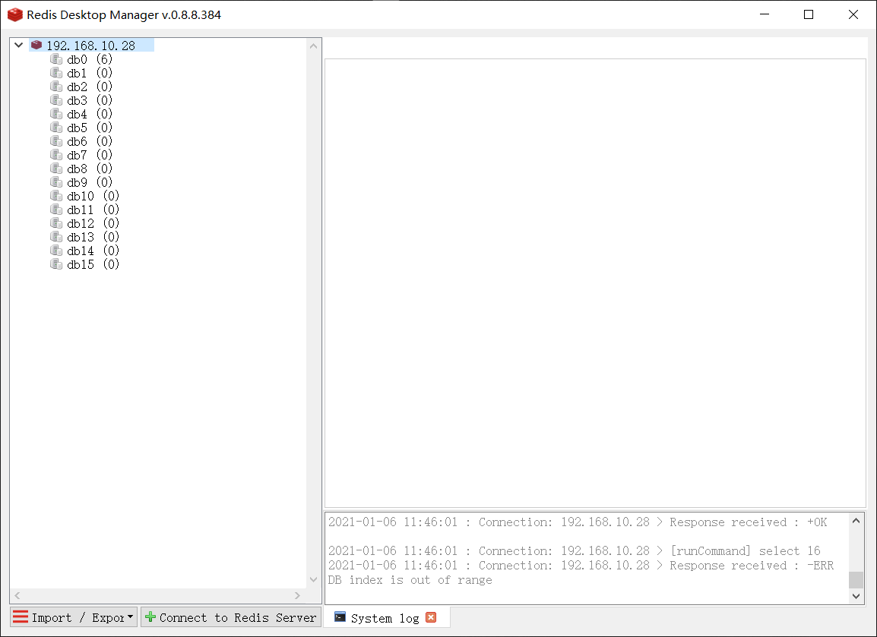Select the db8 (0) tree row
The height and width of the screenshot is (637, 877).
pyautogui.click(x=90, y=169)
